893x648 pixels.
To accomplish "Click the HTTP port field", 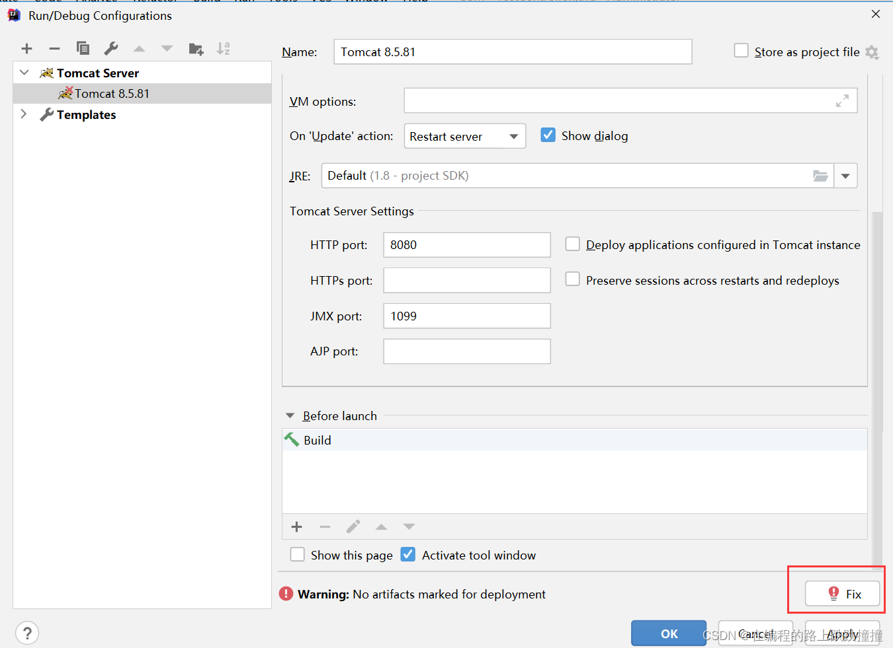I will (x=467, y=244).
